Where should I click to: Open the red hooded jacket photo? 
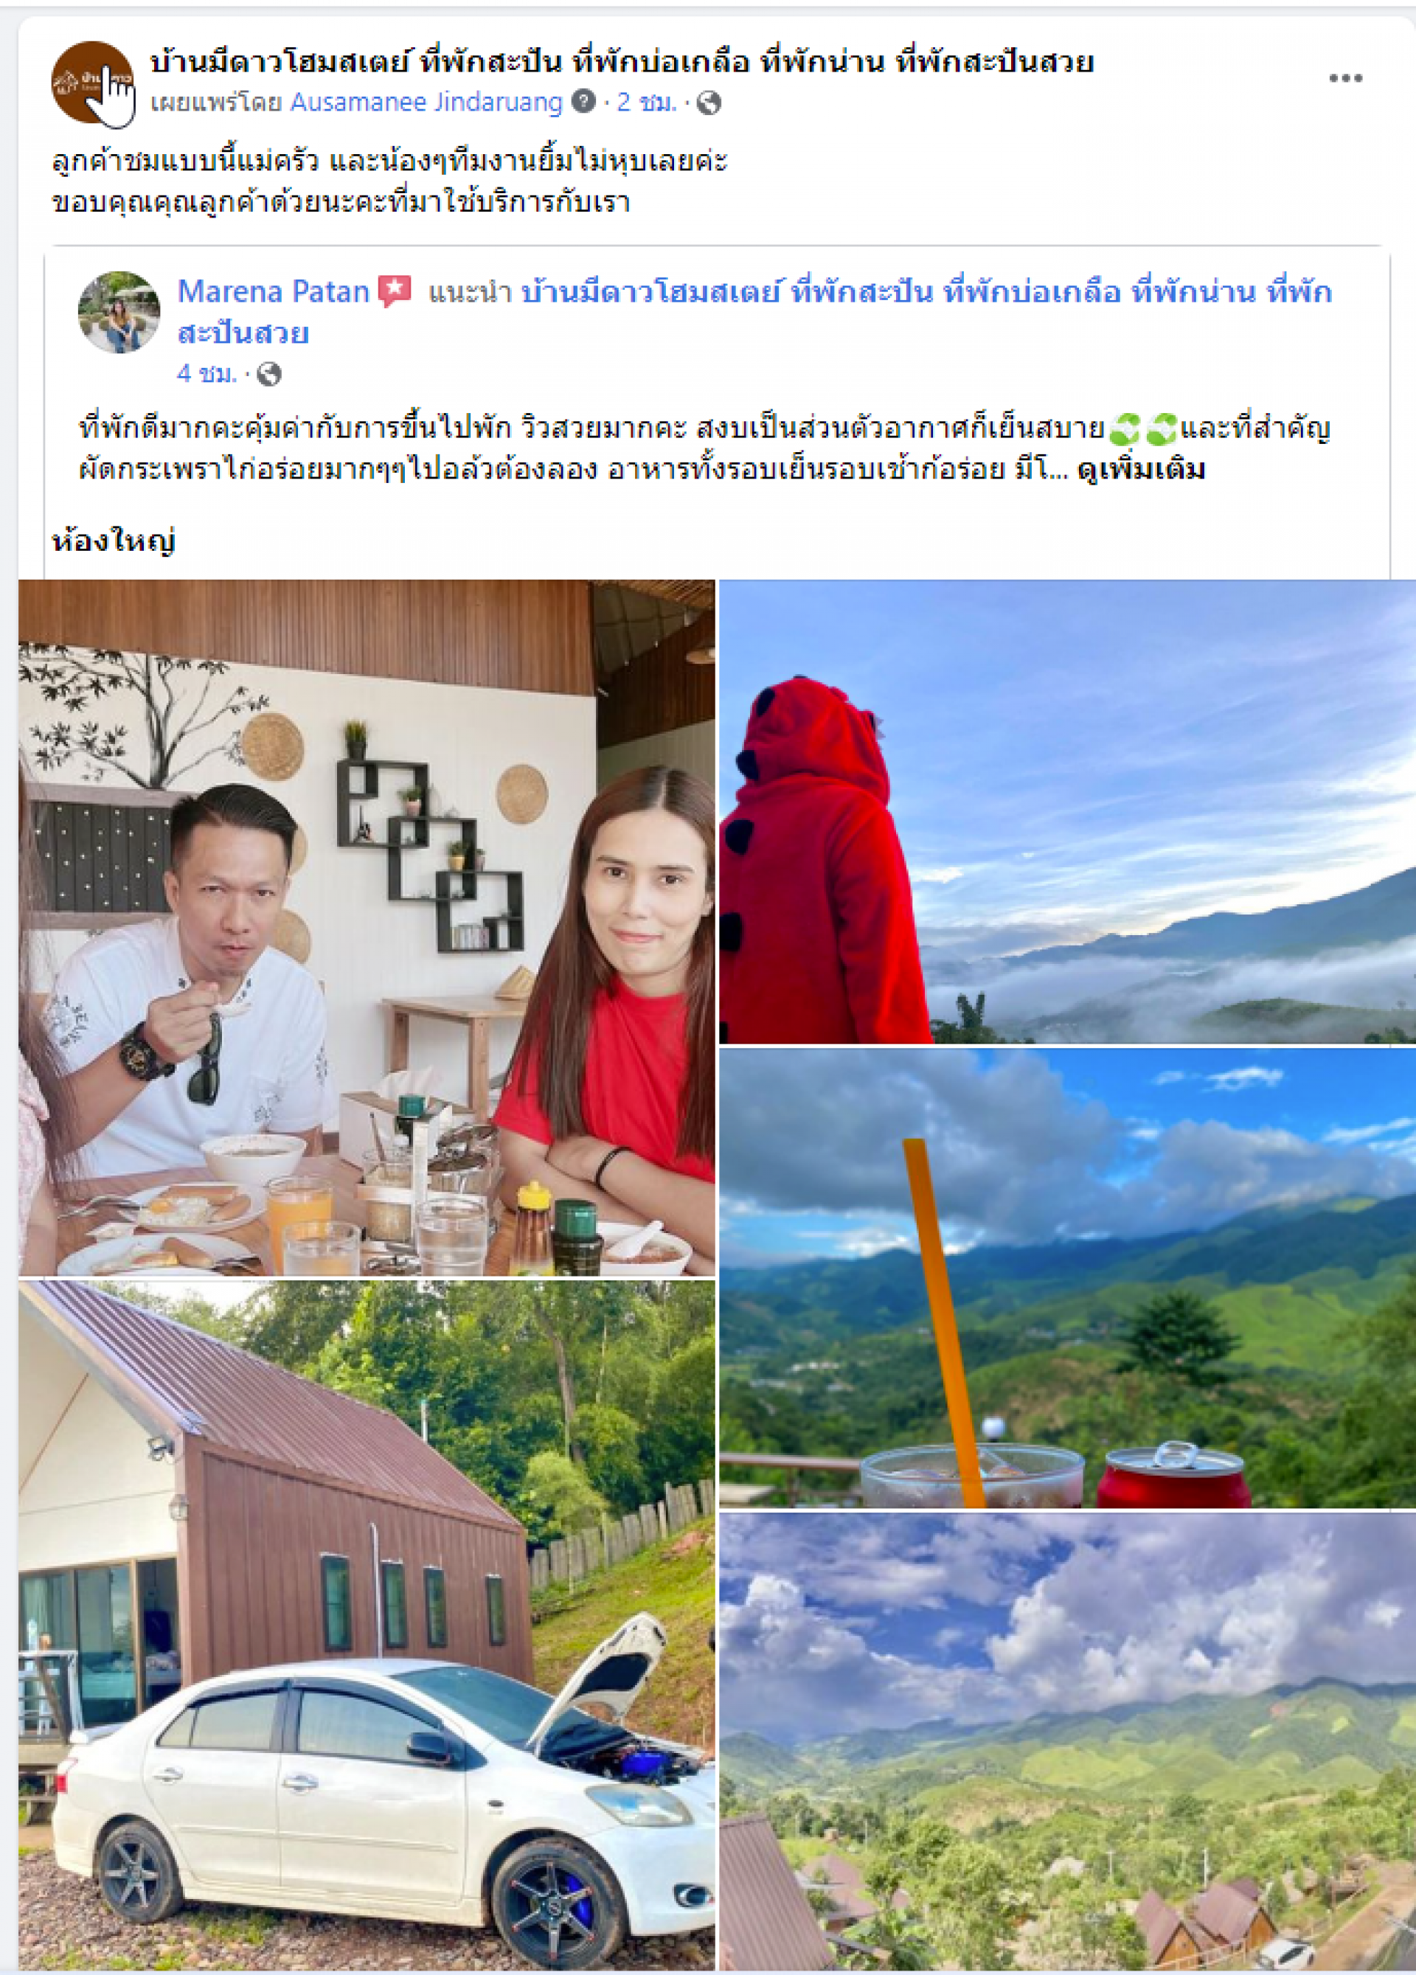click(1066, 811)
